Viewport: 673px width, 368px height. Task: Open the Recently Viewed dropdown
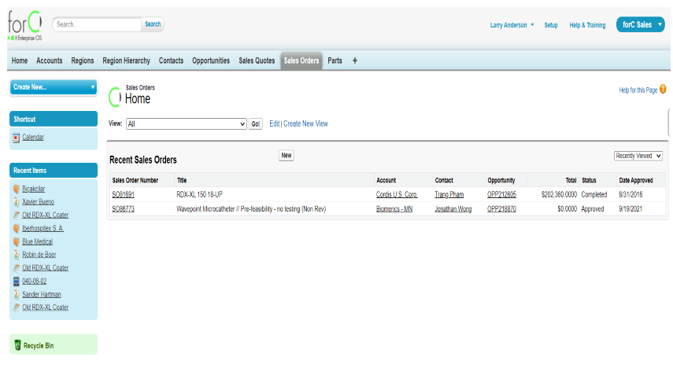tap(638, 156)
